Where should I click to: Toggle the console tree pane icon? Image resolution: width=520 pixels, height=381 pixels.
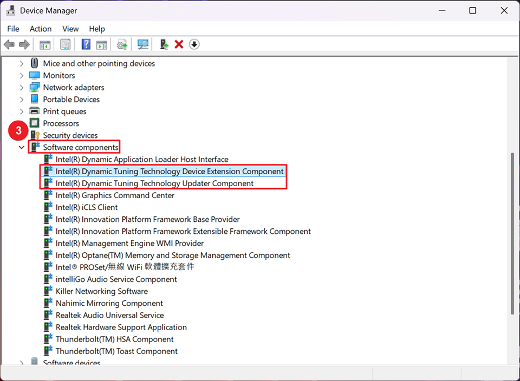45,44
